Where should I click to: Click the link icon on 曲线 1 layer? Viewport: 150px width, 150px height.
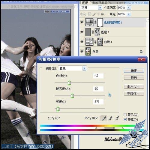click(x=95, y=42)
